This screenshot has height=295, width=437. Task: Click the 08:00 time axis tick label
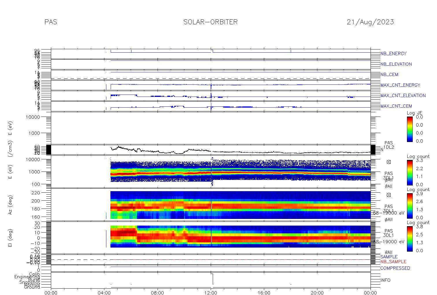point(158,293)
